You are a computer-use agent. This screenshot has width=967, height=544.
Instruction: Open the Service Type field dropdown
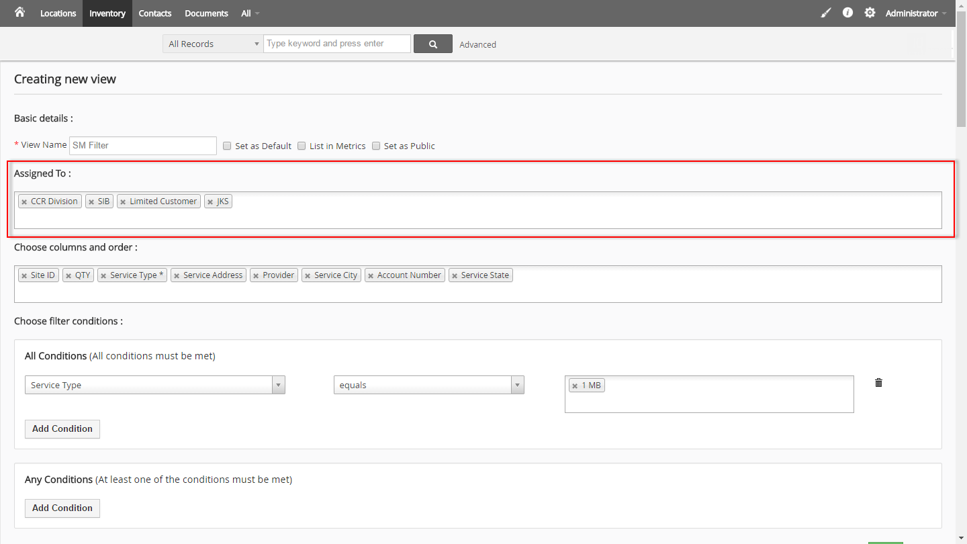click(x=155, y=385)
